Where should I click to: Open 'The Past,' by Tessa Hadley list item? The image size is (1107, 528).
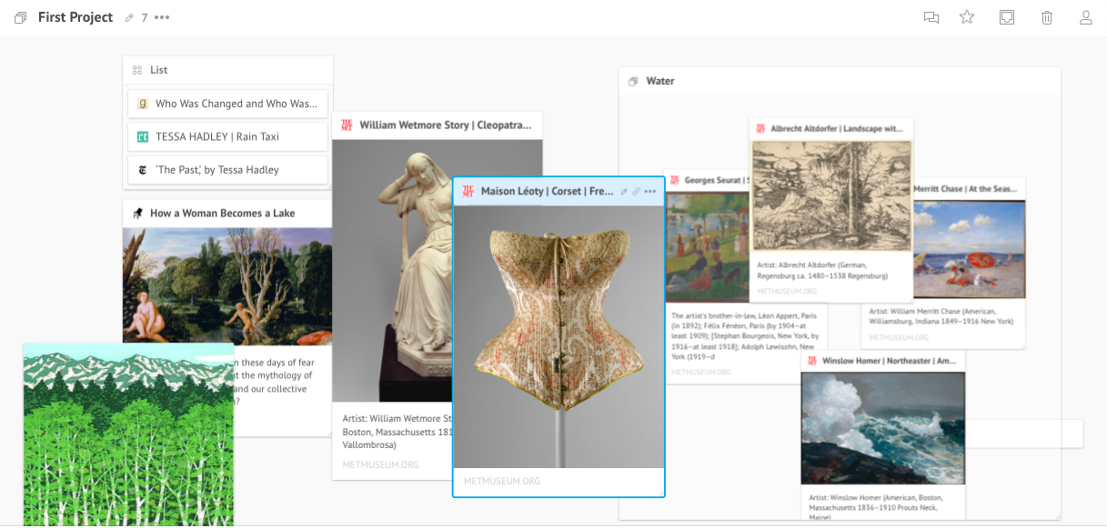tap(227, 169)
